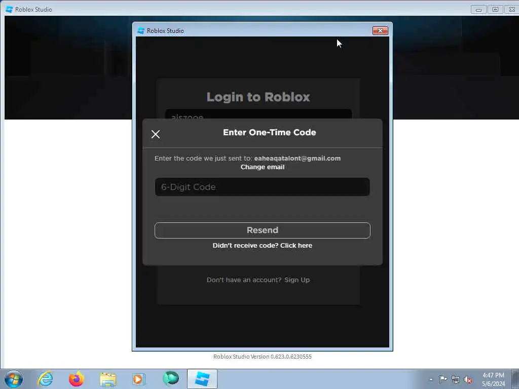Close the inner Roblox Studio login window
The width and height of the screenshot is (519, 389).
coord(380,31)
